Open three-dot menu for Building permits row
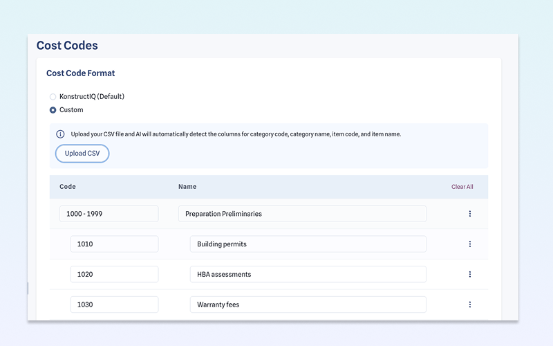553x346 pixels. 470,244
